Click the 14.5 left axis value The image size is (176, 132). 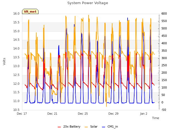[16, 40]
